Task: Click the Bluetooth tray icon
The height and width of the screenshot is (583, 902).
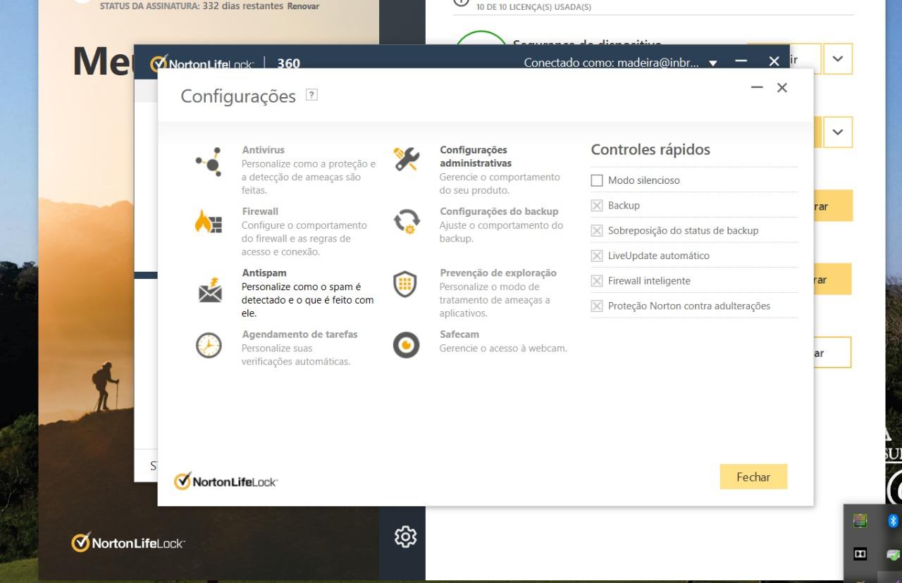Action: click(893, 520)
